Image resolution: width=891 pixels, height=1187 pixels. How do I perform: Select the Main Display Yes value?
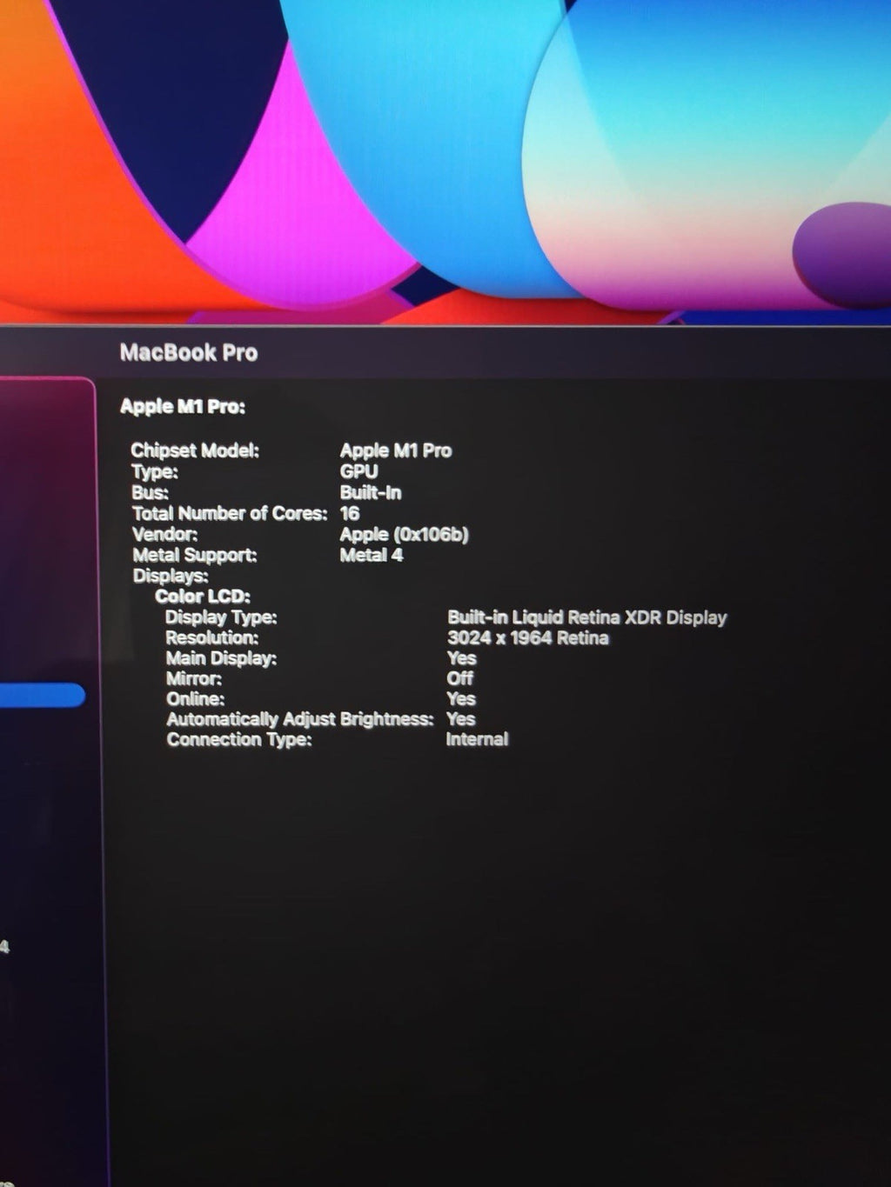point(461,658)
